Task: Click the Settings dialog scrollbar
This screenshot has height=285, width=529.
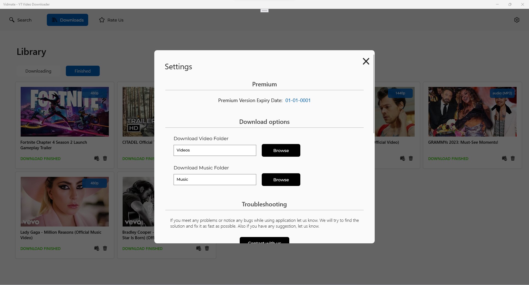Action: [374, 94]
